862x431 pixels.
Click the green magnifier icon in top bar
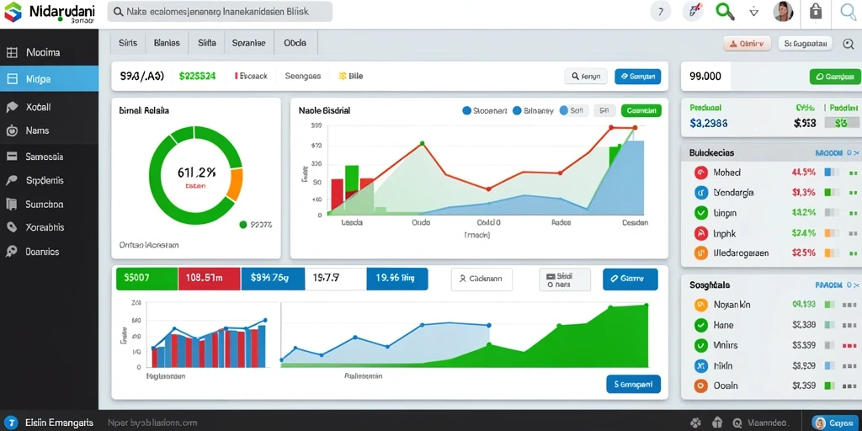pyautogui.click(x=725, y=11)
